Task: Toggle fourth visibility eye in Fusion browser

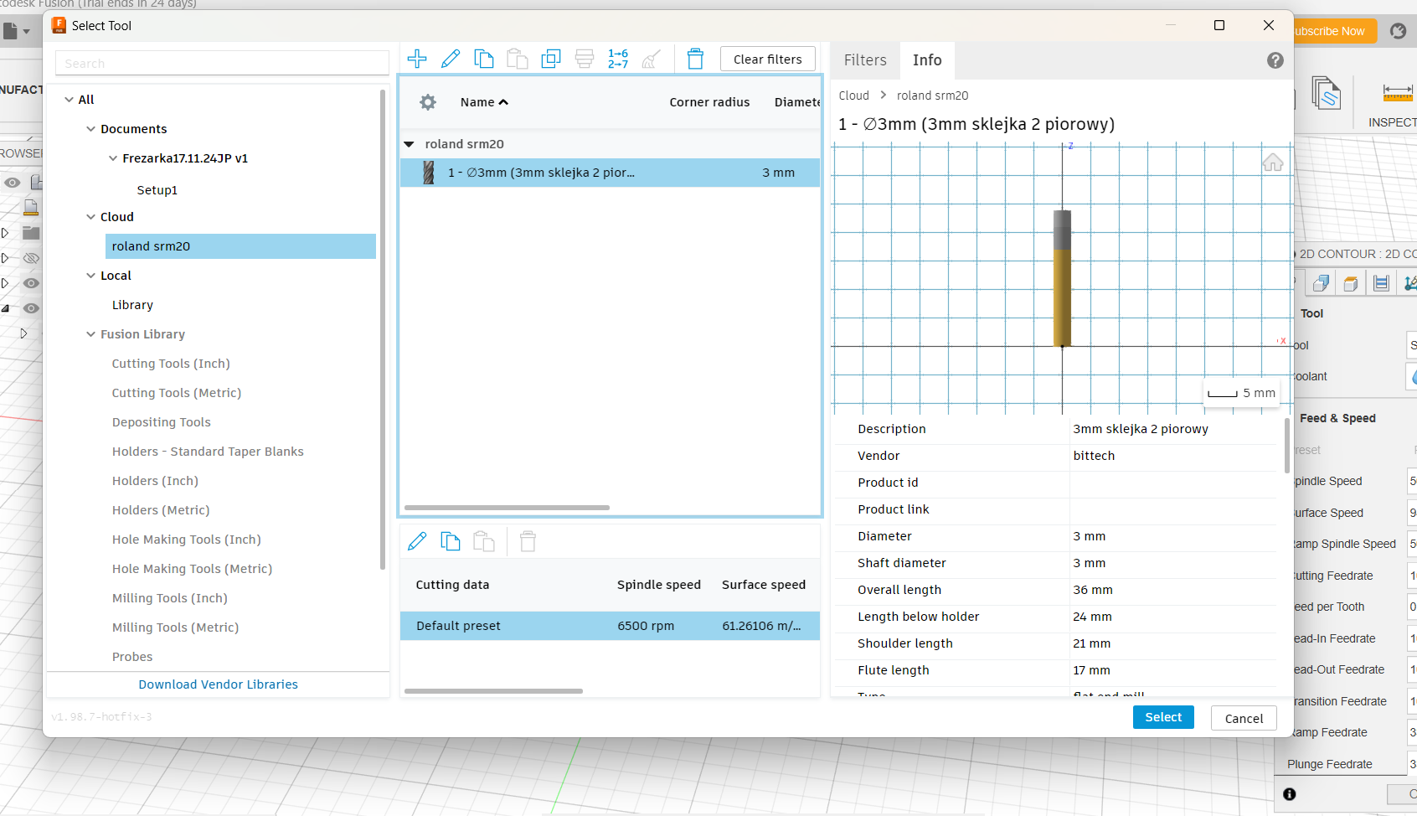Action: click(x=31, y=308)
